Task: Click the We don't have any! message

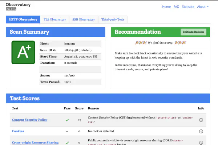Action: (x=161, y=43)
